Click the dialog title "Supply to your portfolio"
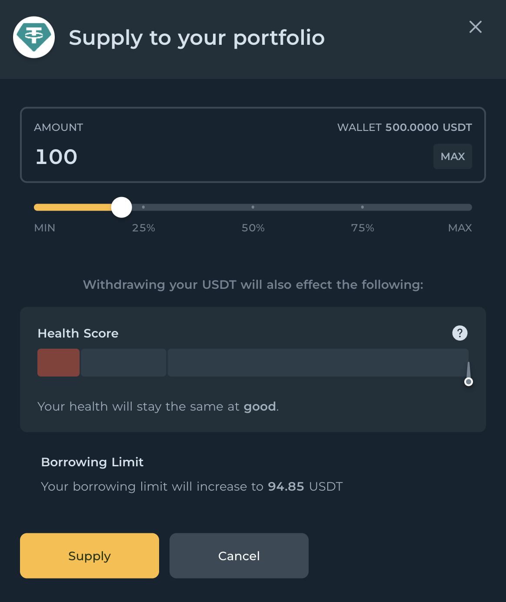Viewport: 506px width, 602px height. tap(197, 38)
